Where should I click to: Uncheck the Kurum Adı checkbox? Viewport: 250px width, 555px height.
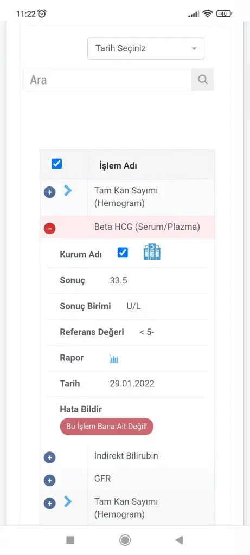point(123,253)
